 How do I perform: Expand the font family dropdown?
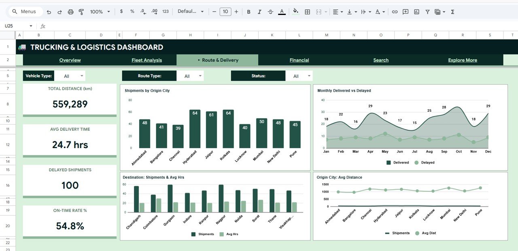coord(190,11)
